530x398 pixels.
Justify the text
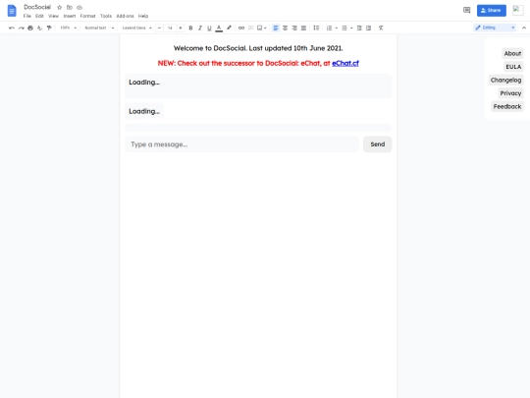coord(303,28)
